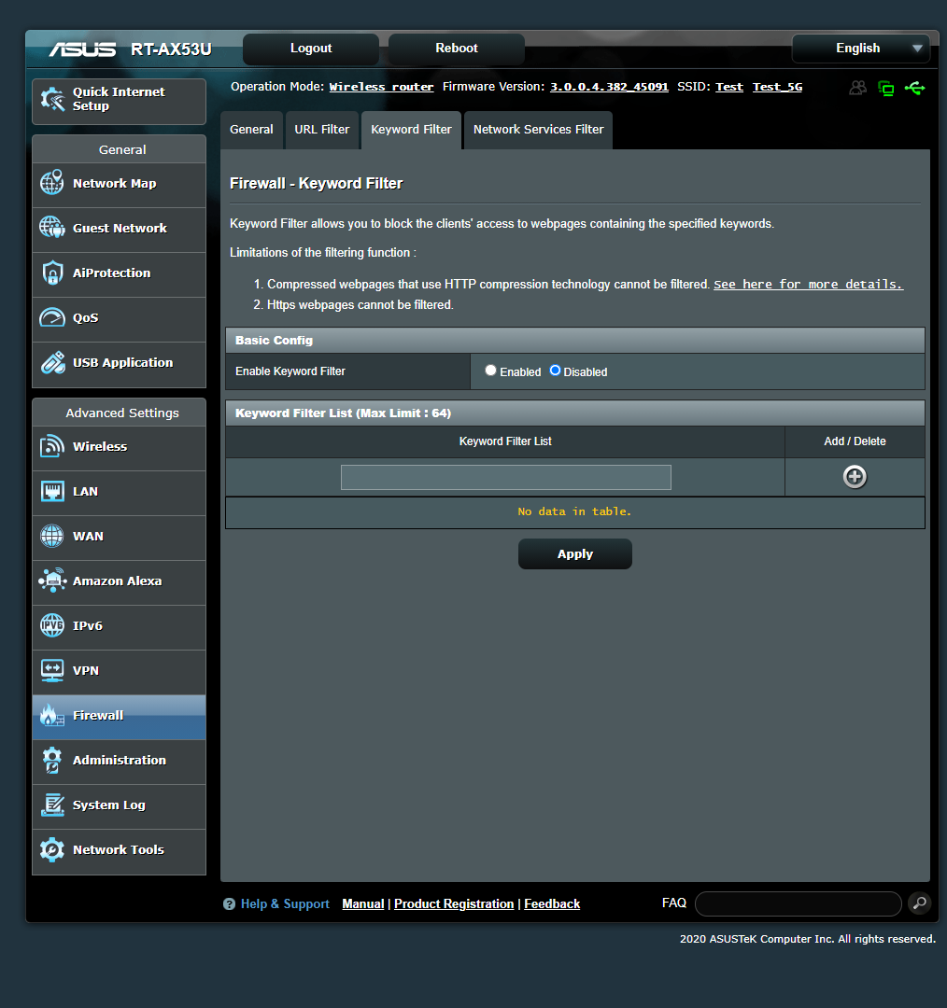Click the QoS speedometer icon
This screenshot has width=947, height=1008.
pos(52,317)
